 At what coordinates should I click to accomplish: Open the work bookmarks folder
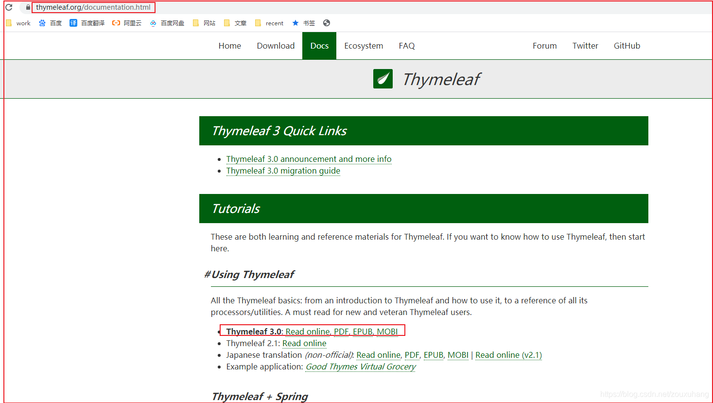[18, 23]
